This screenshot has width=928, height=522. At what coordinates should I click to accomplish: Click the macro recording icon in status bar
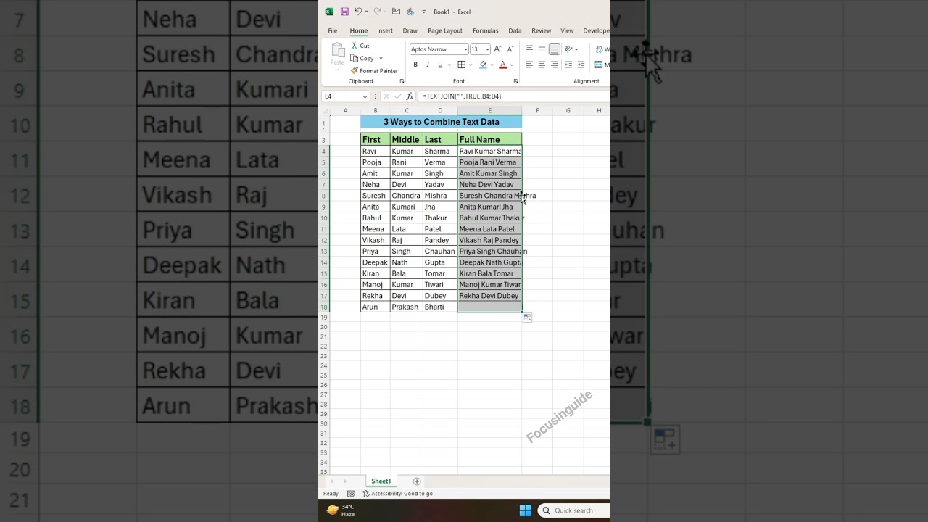pyautogui.click(x=351, y=494)
